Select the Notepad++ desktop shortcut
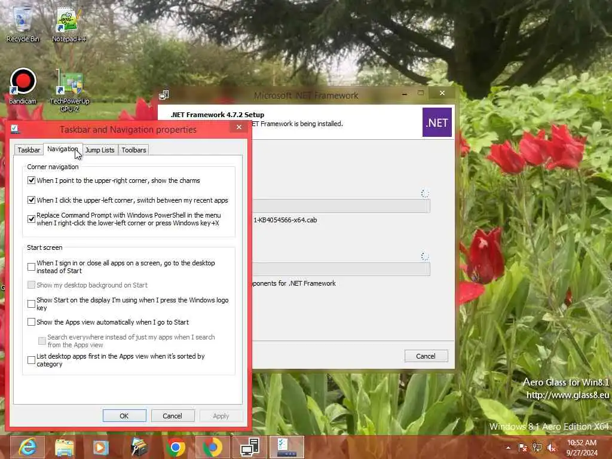 (x=69, y=24)
